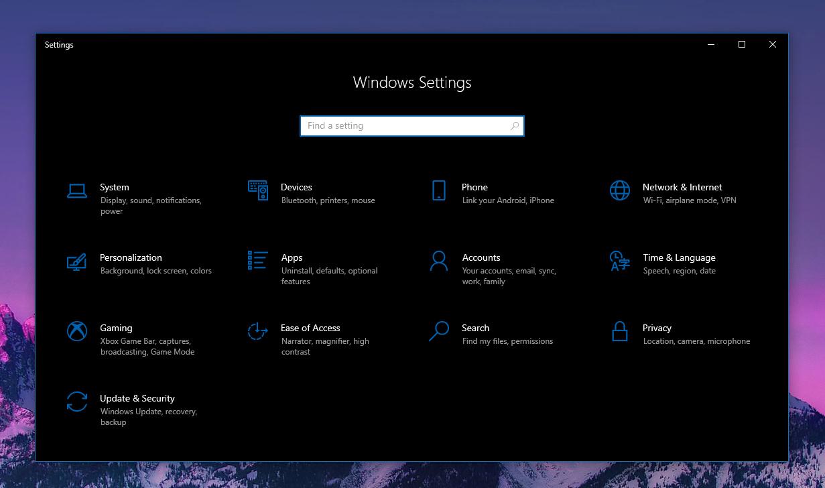Minimize the Settings window
Image resolution: width=825 pixels, height=488 pixels.
click(x=710, y=45)
